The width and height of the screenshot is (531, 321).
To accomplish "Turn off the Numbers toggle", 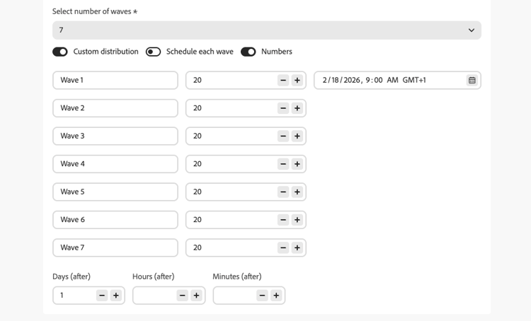I will (248, 52).
